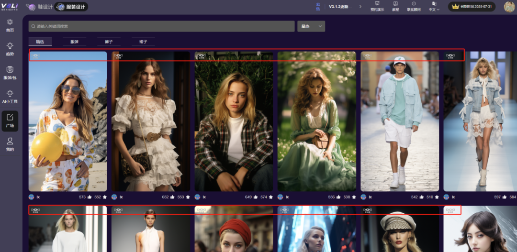Open author avatar on 542-likes card
This screenshot has width=517, height=252.
(363, 197)
